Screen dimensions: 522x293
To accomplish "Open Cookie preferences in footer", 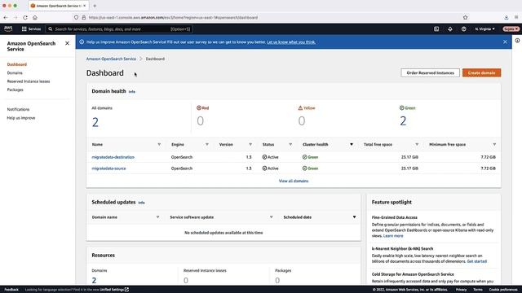I will [503, 290].
